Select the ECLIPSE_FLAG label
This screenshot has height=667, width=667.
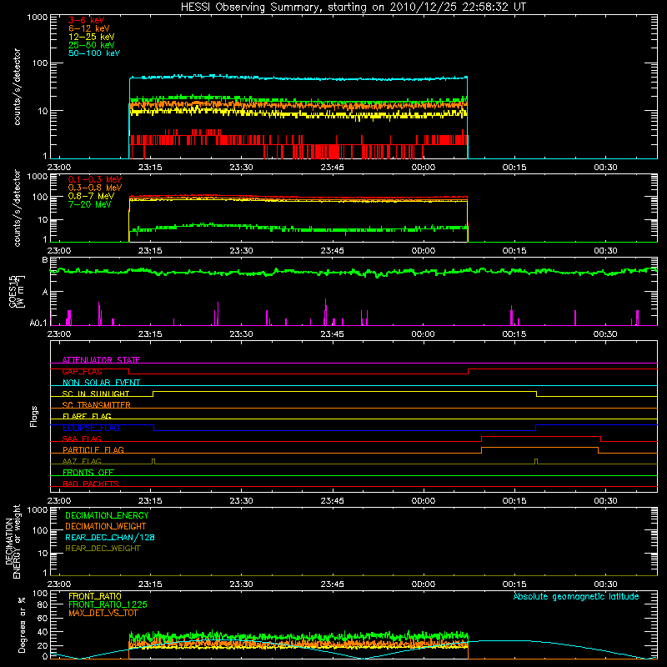point(91,428)
